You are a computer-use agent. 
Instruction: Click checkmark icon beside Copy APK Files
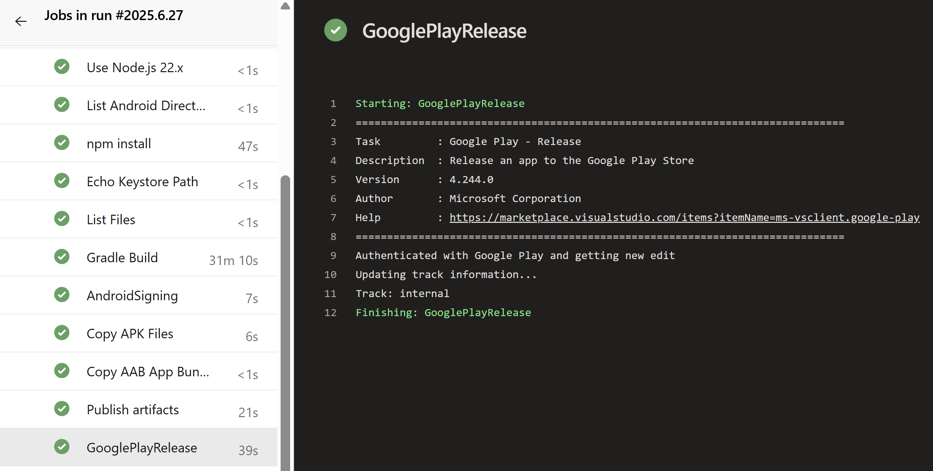pos(62,333)
